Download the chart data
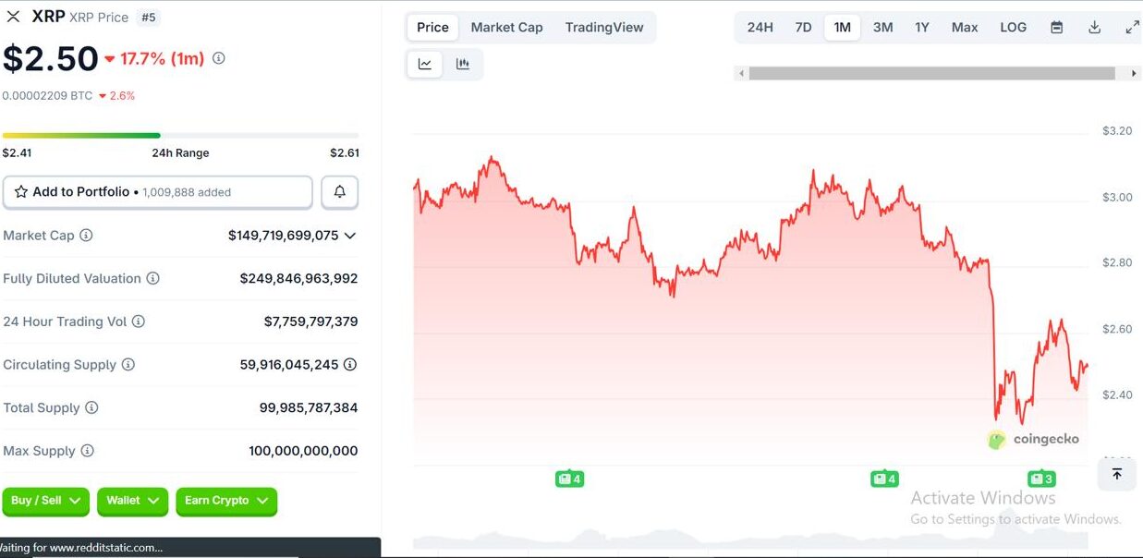1143x558 pixels. (1094, 28)
